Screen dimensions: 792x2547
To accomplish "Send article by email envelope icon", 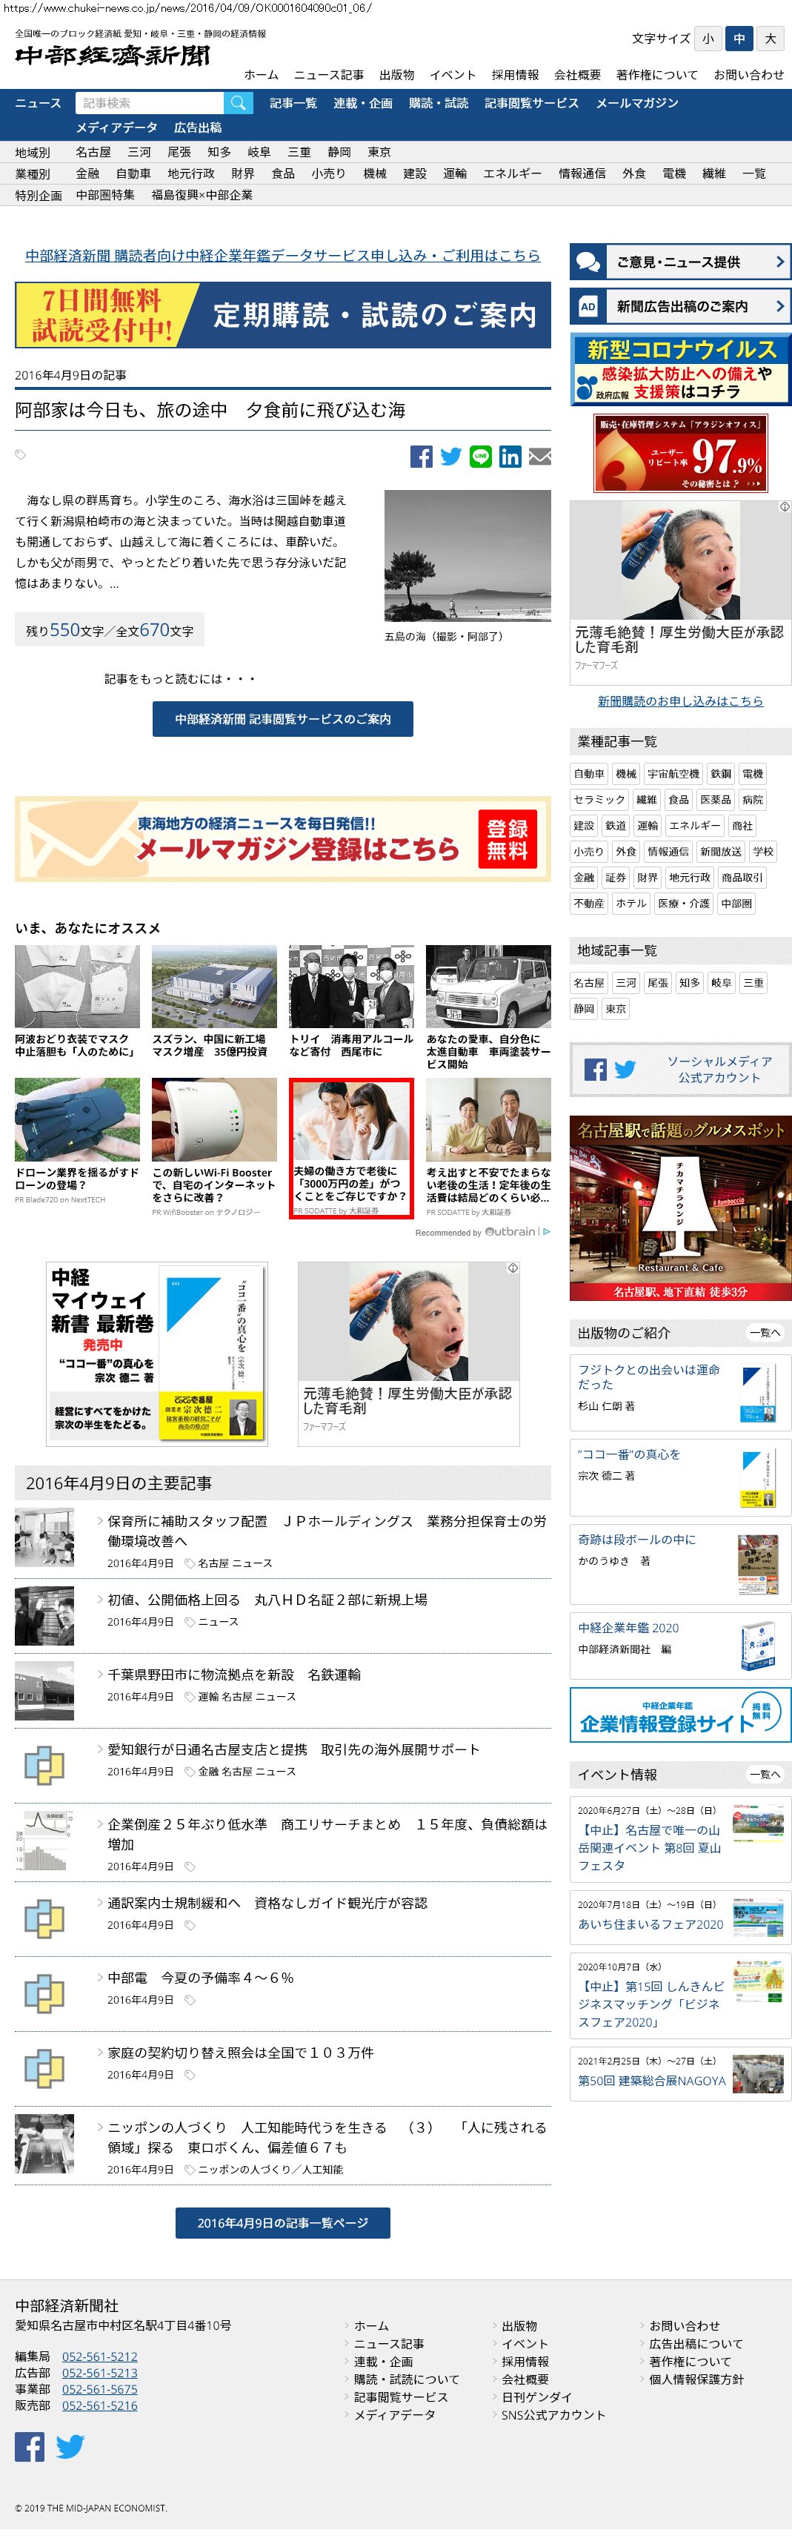I will tap(540, 456).
